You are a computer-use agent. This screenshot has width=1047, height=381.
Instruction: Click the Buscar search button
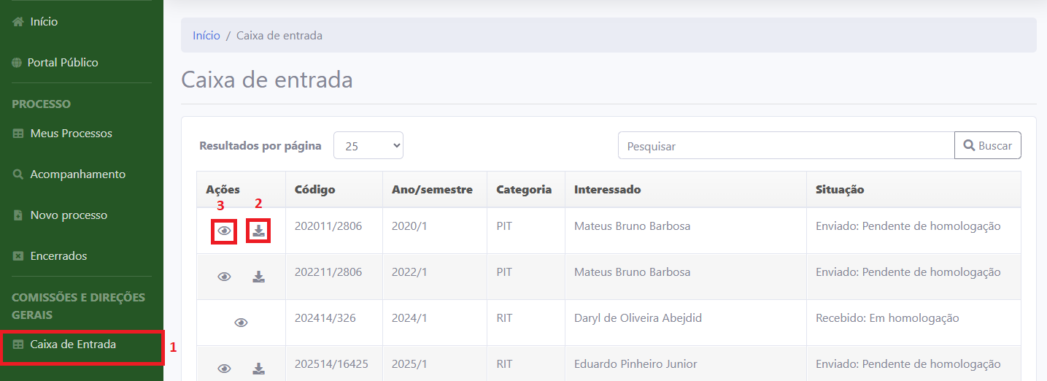987,145
